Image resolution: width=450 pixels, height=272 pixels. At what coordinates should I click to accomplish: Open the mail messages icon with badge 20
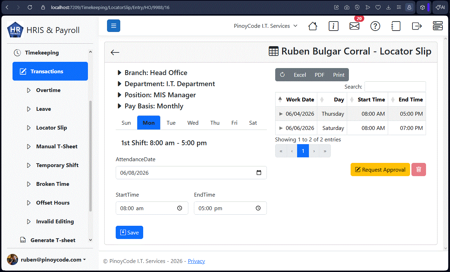pyautogui.click(x=354, y=26)
